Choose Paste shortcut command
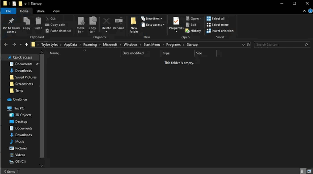The image size is (313, 174). click(58, 31)
